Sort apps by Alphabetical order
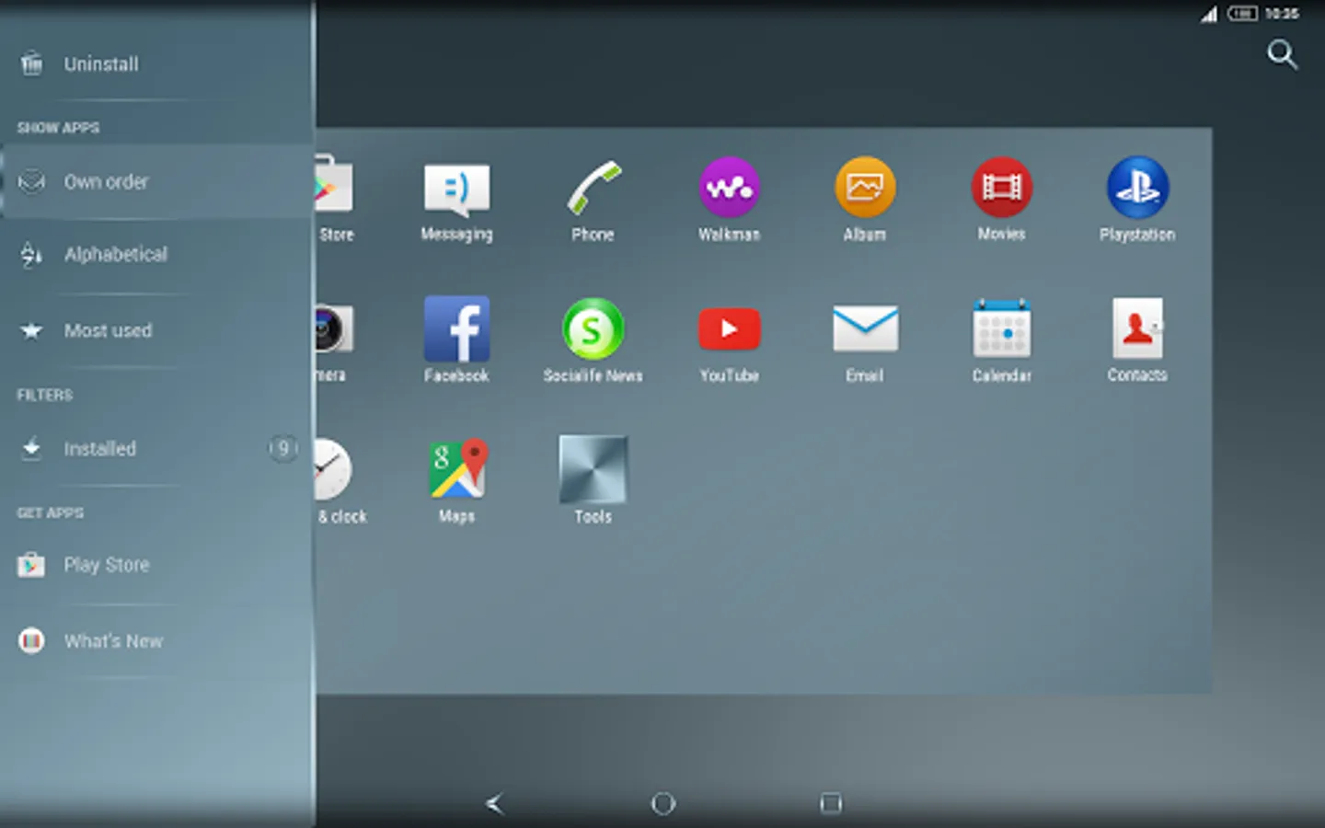Image resolution: width=1325 pixels, height=828 pixels. pyautogui.click(x=157, y=254)
